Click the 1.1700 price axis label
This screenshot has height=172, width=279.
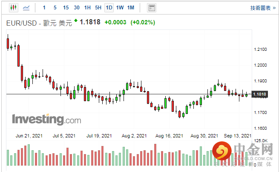pos(260,113)
